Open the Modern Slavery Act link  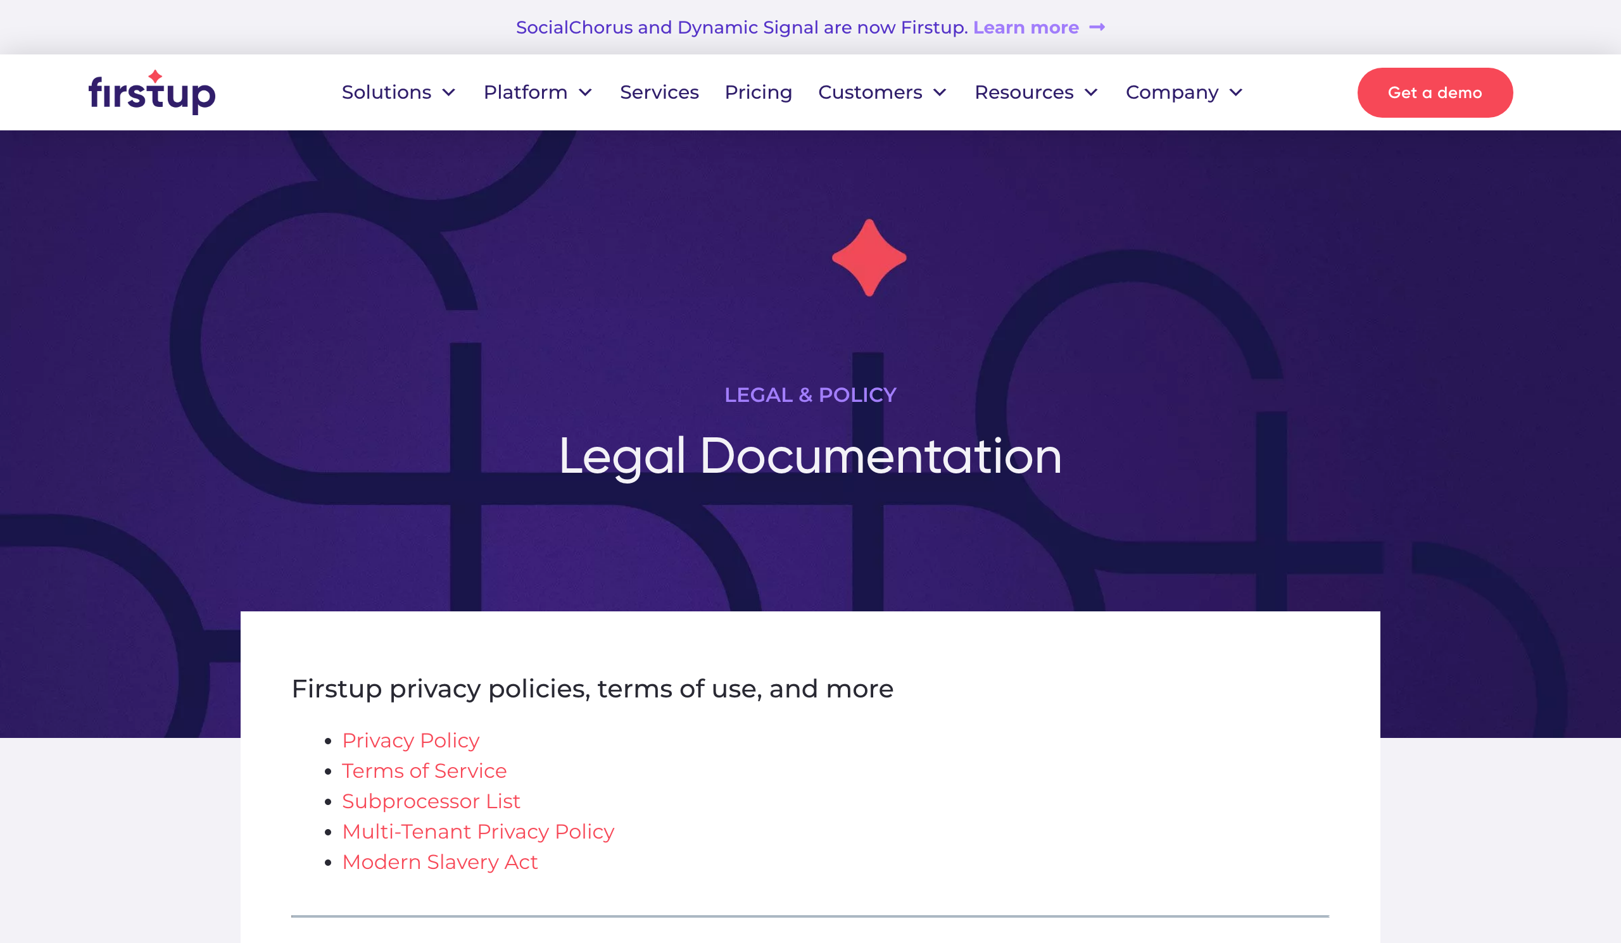click(x=439, y=862)
